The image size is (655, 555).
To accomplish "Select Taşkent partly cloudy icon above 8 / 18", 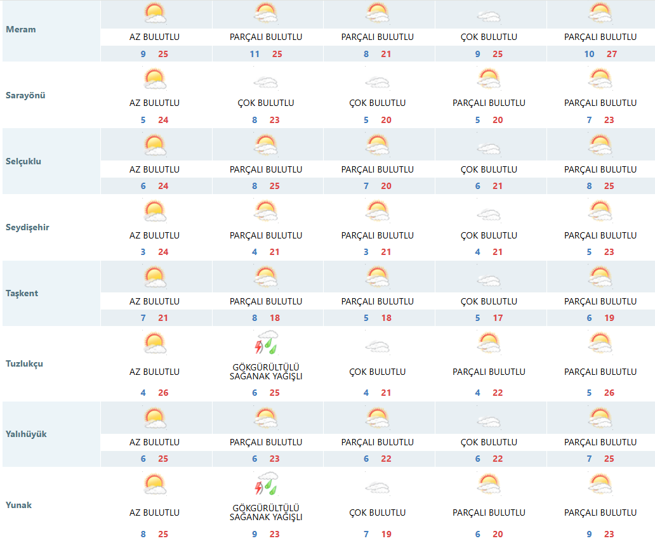I will point(266,277).
